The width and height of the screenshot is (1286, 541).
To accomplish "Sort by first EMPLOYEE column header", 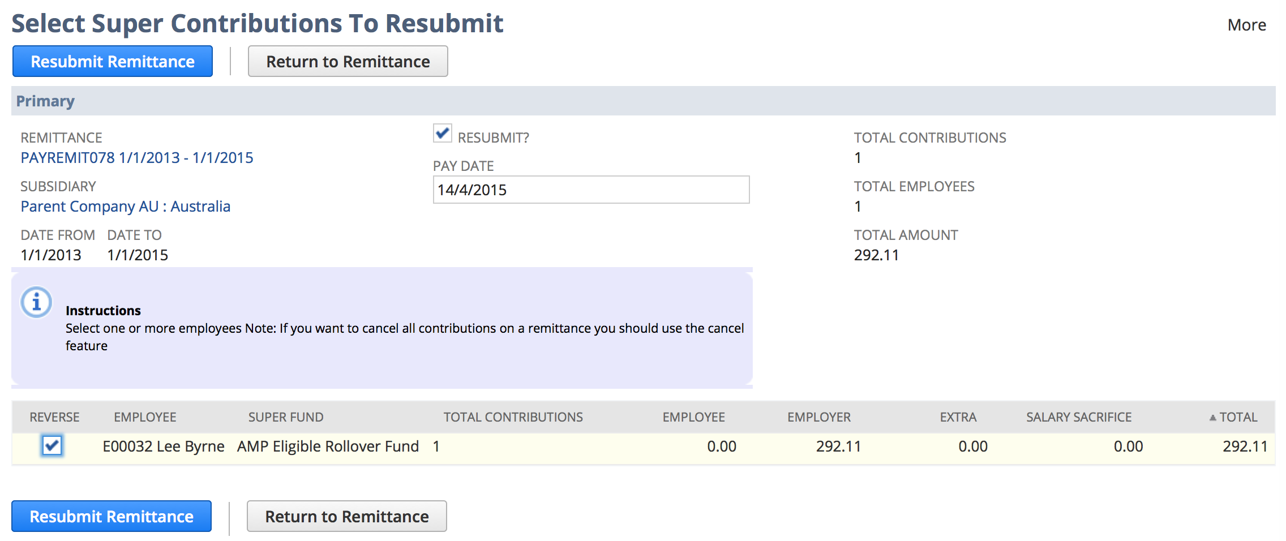I will pyautogui.click(x=145, y=417).
